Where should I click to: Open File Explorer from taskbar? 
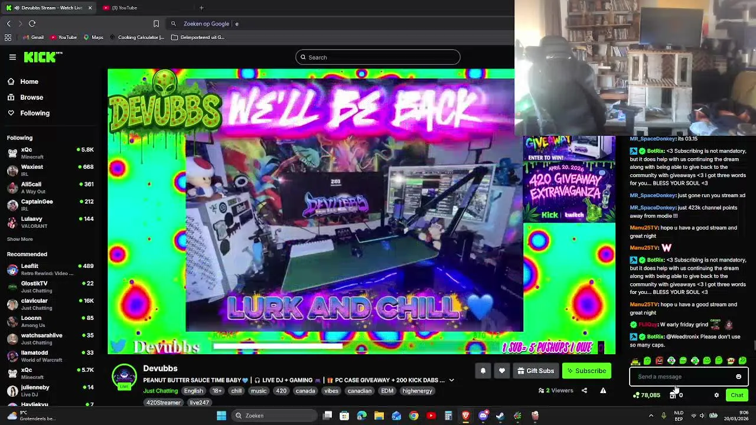pyautogui.click(x=379, y=416)
